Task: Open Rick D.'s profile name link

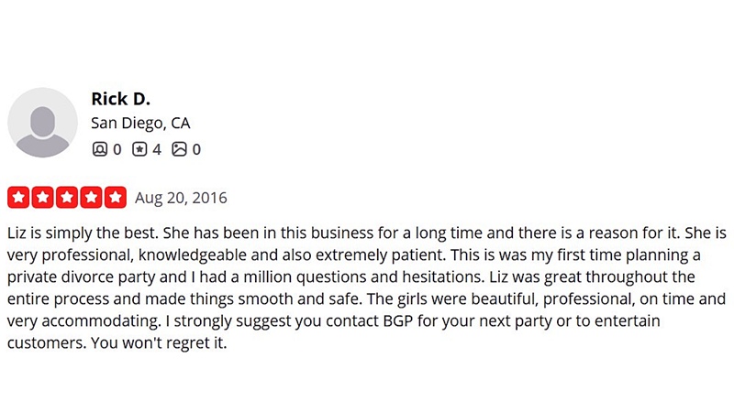Action: [120, 98]
